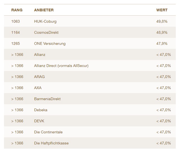Screen dimensions: 179x149
Task: Click the 49,8% value cell
Action: point(162,21)
